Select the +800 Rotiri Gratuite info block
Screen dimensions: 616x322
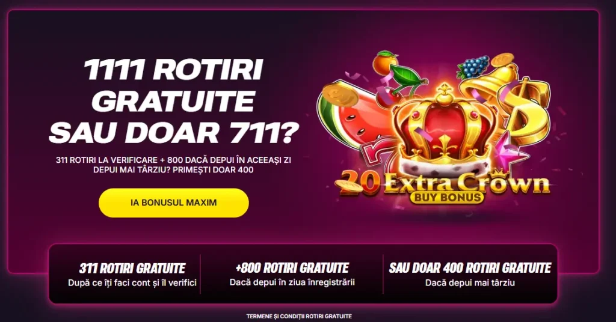292,274
